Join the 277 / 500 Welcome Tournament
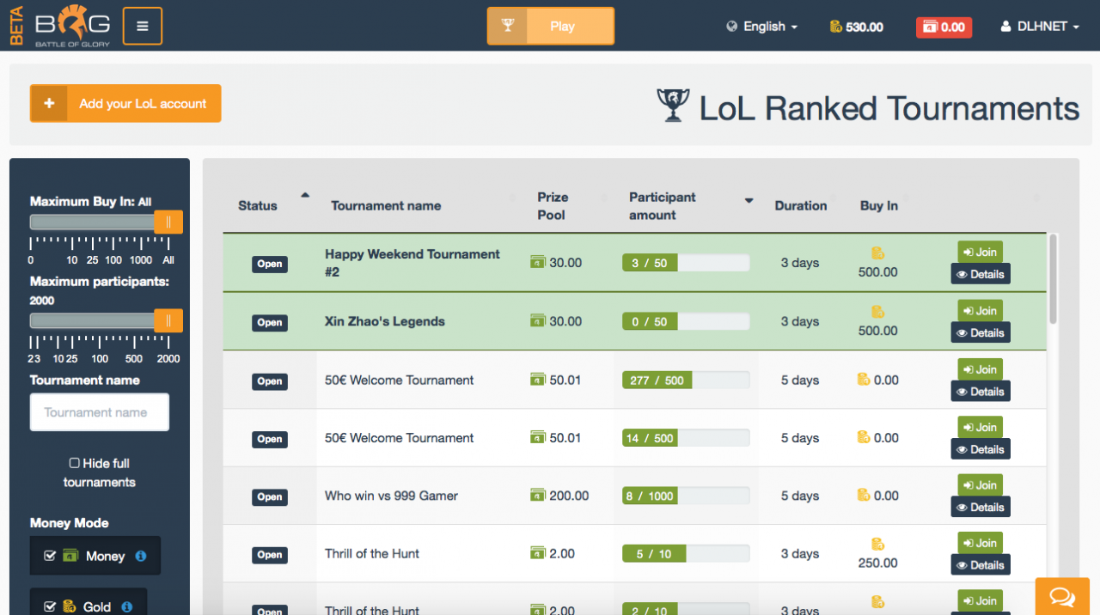This screenshot has width=1100, height=615. coord(980,369)
